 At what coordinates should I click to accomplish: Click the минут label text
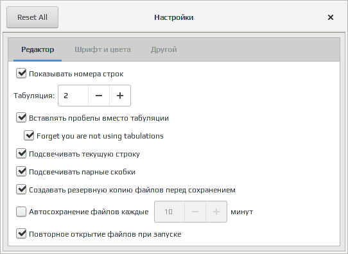point(241,212)
